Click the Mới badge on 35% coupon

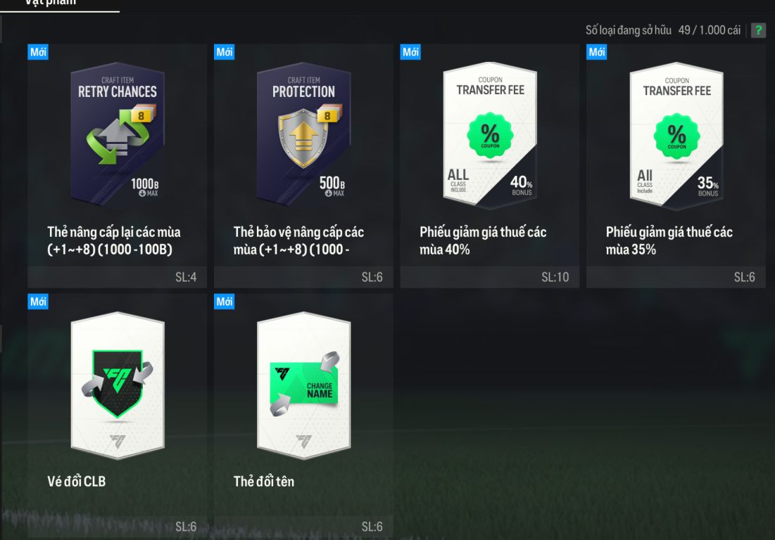(x=597, y=52)
